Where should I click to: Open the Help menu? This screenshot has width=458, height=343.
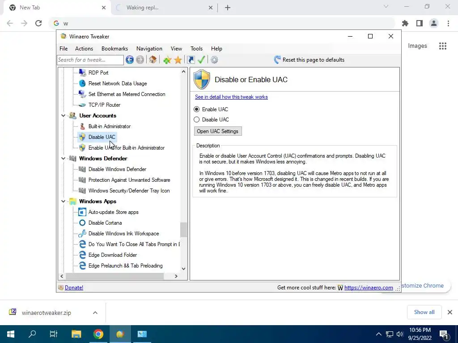(x=217, y=49)
